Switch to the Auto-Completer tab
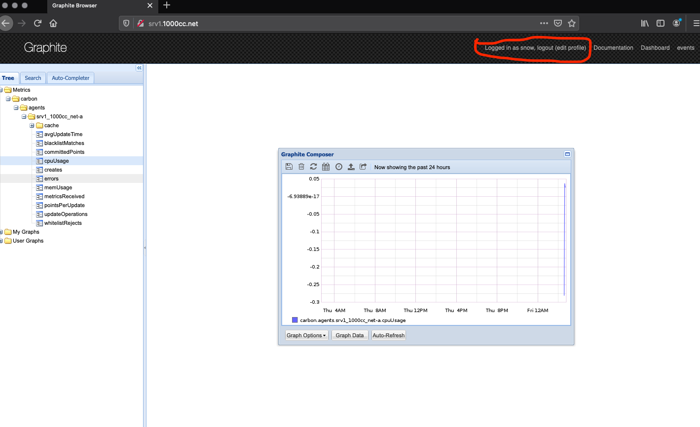The height and width of the screenshot is (427, 700). tap(71, 78)
